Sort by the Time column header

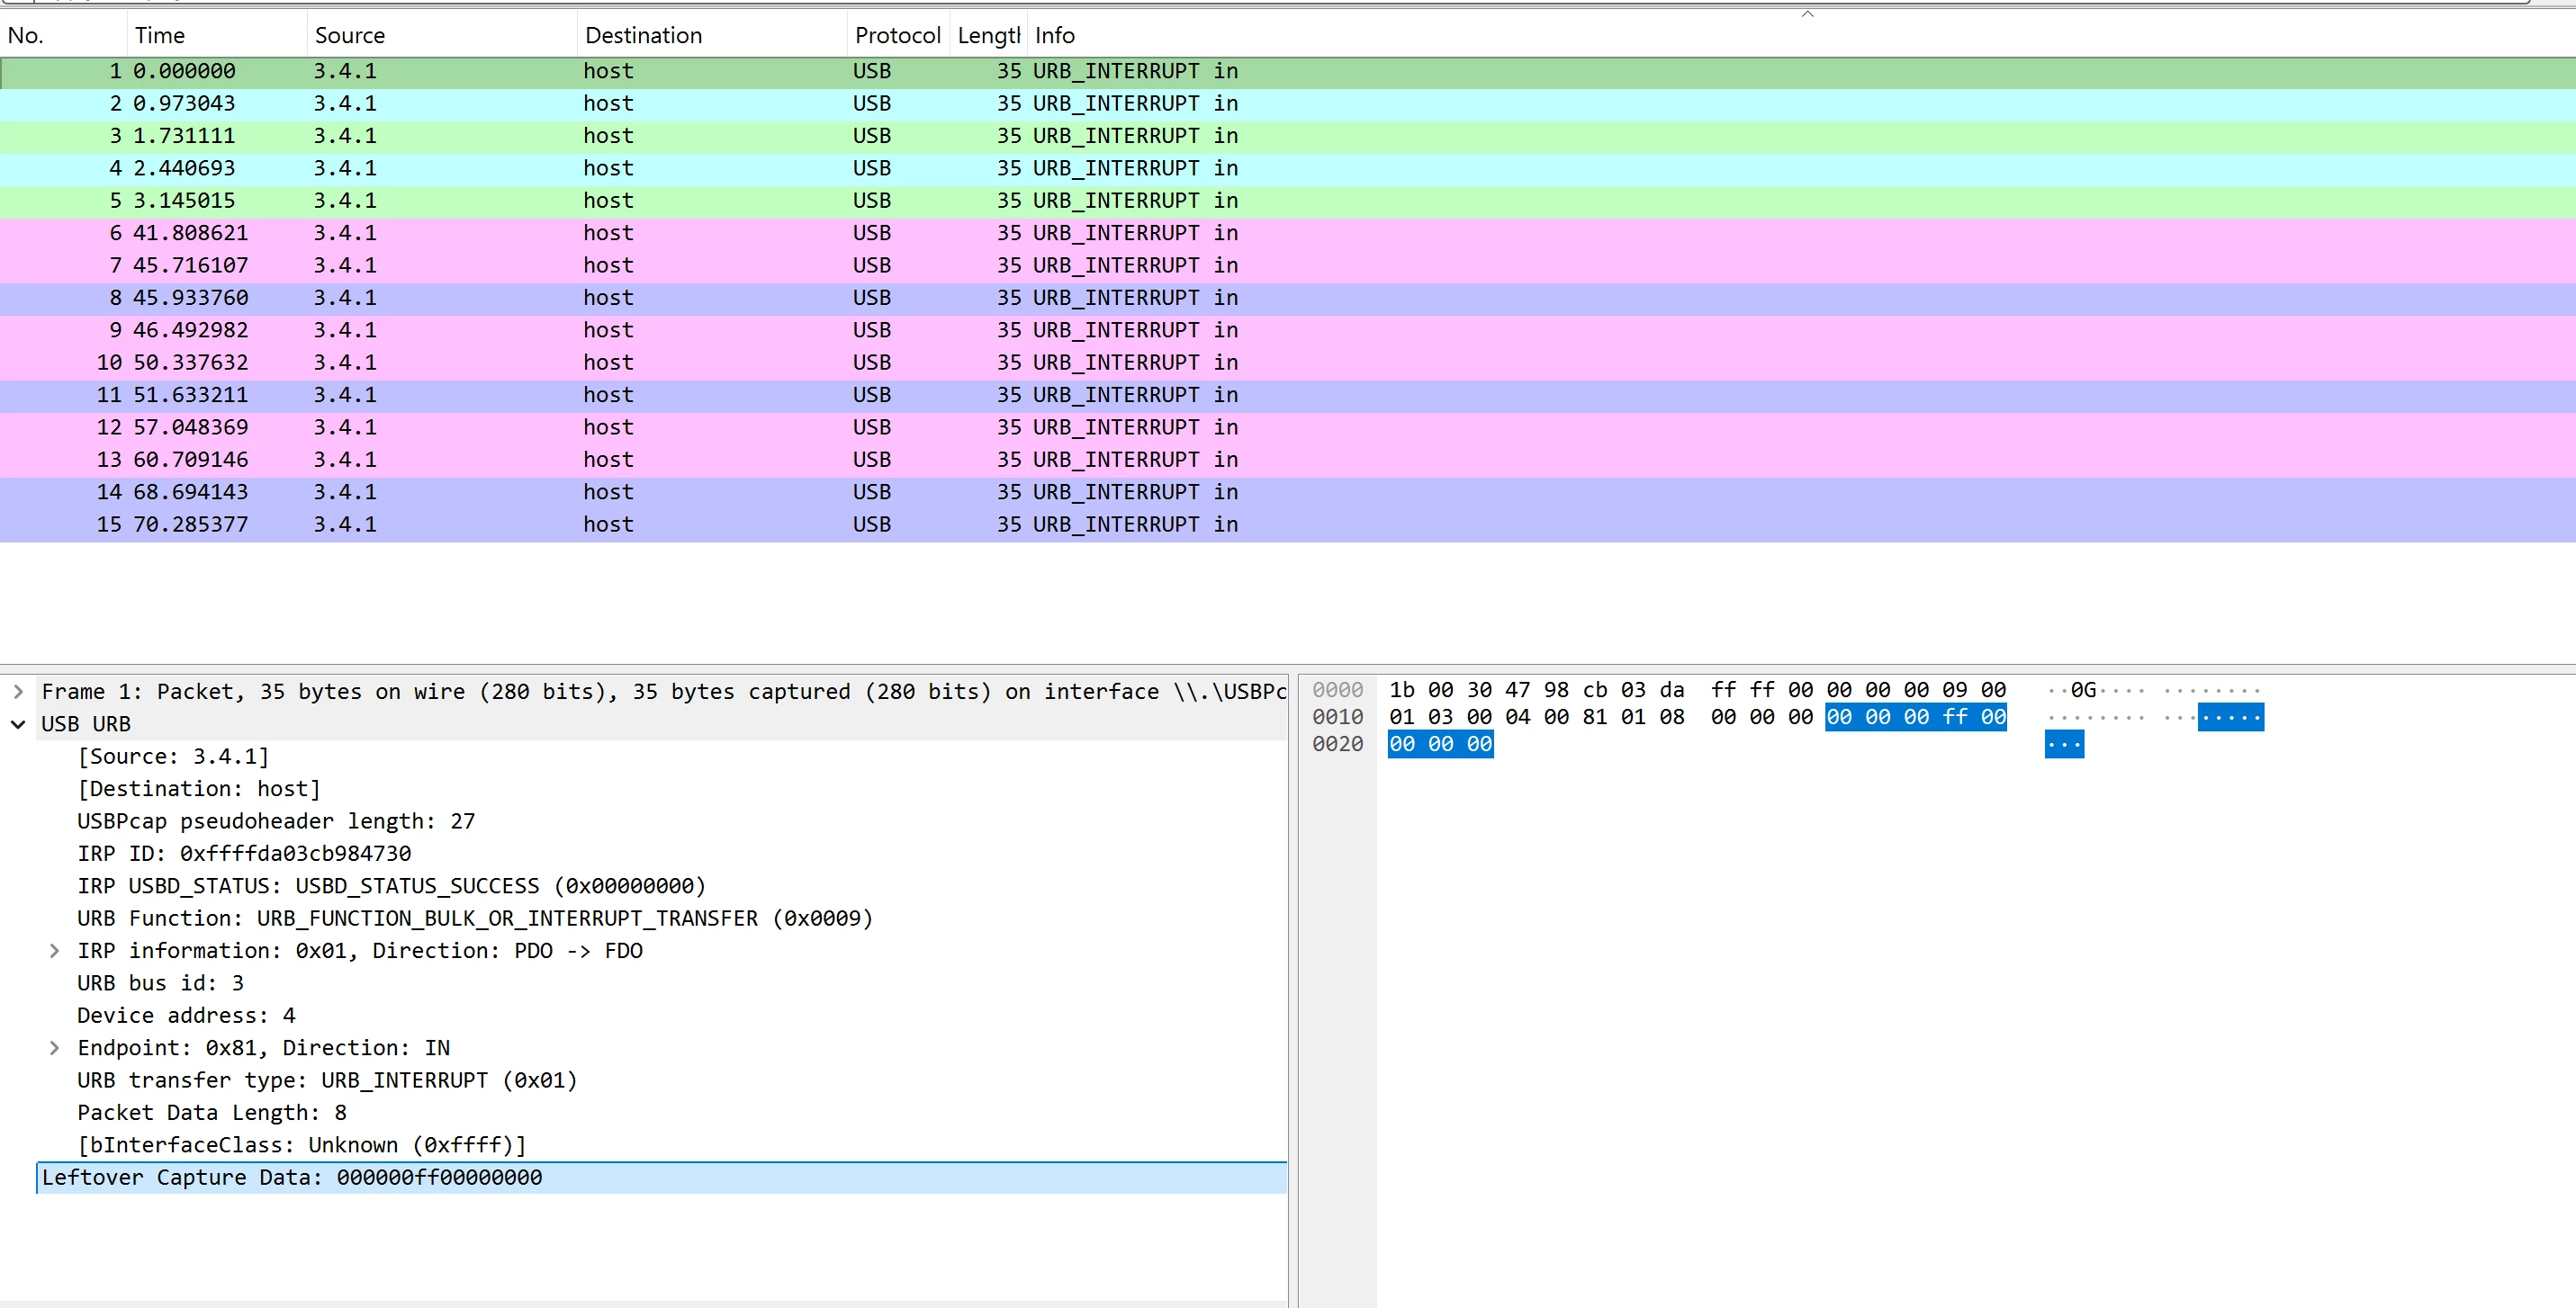160,36
